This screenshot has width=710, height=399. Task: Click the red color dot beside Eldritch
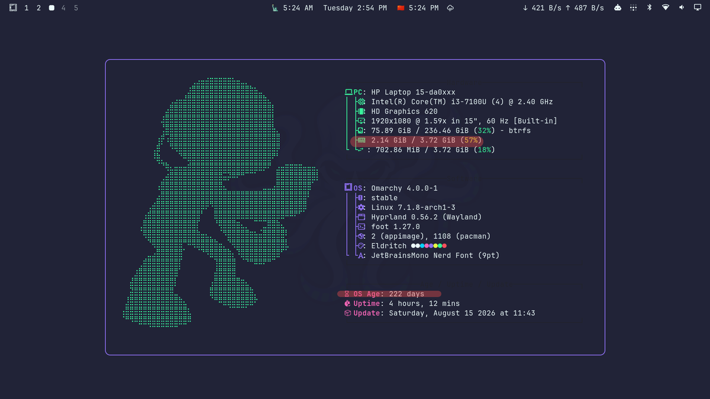tap(444, 246)
